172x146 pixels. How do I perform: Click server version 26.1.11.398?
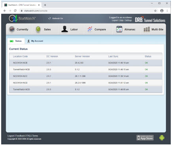80,76
